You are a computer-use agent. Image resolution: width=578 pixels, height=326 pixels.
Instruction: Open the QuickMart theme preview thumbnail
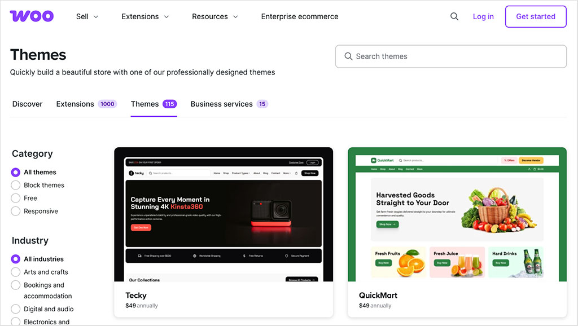457,214
